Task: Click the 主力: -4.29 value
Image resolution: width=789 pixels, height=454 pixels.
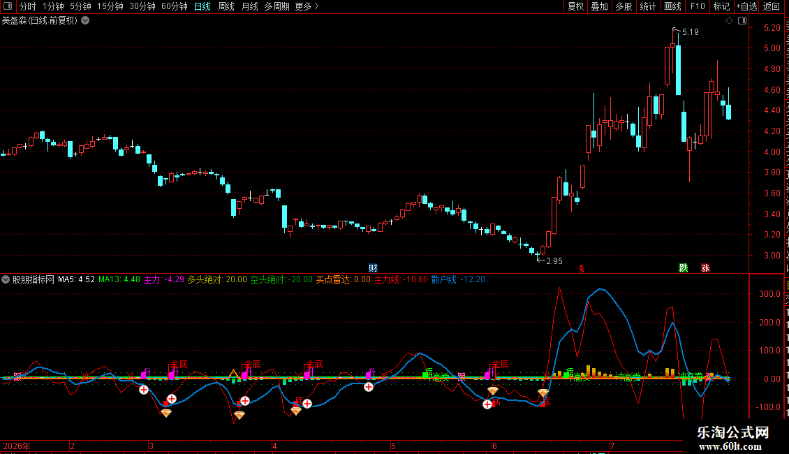Action: tap(164, 279)
